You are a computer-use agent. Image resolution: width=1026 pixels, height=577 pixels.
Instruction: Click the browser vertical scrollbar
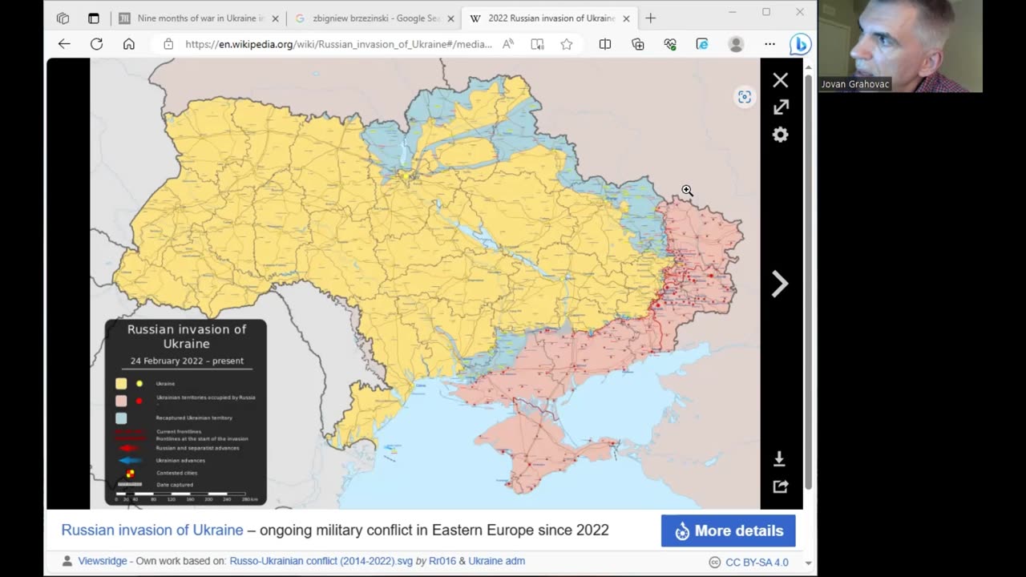click(x=808, y=280)
